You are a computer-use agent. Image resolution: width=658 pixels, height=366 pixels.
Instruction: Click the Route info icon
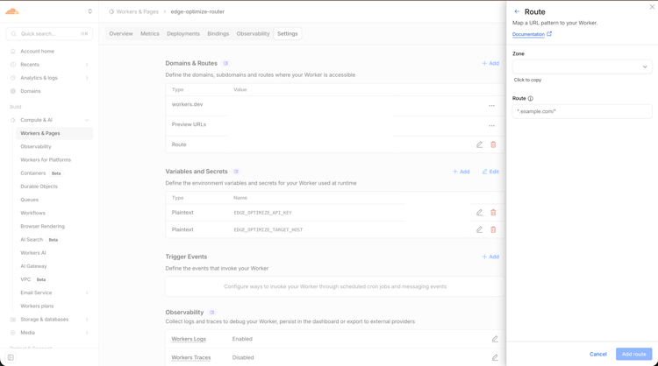(531, 98)
